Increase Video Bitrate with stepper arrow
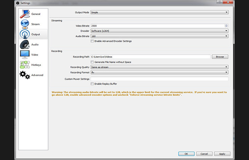This screenshot has width=249, height=160. click(226, 25)
